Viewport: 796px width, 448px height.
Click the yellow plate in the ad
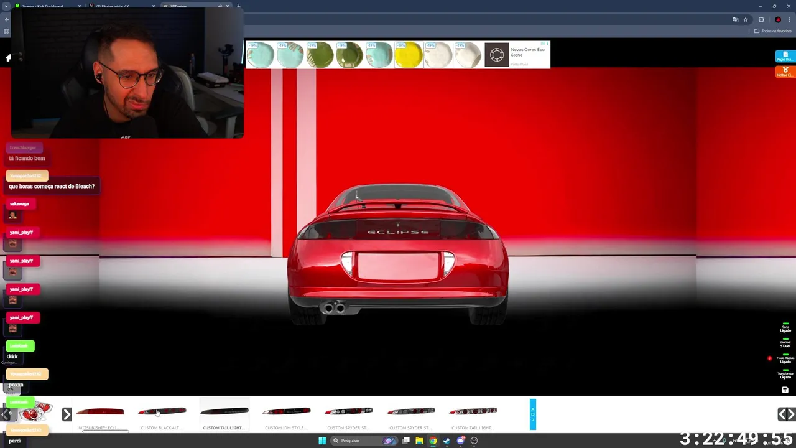(x=409, y=55)
